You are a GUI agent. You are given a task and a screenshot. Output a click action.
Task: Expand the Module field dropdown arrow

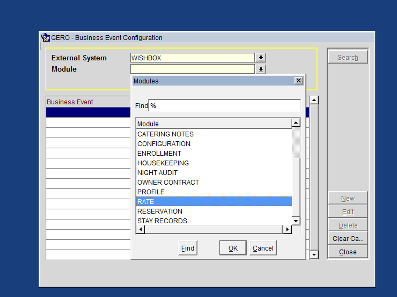[x=260, y=69]
